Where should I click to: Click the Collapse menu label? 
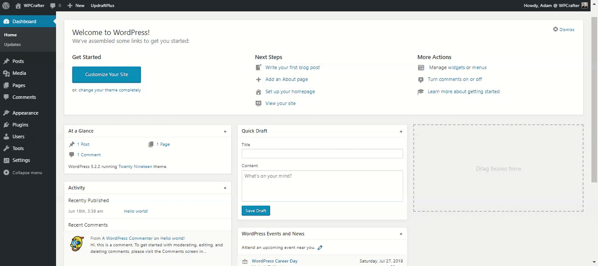[27, 173]
